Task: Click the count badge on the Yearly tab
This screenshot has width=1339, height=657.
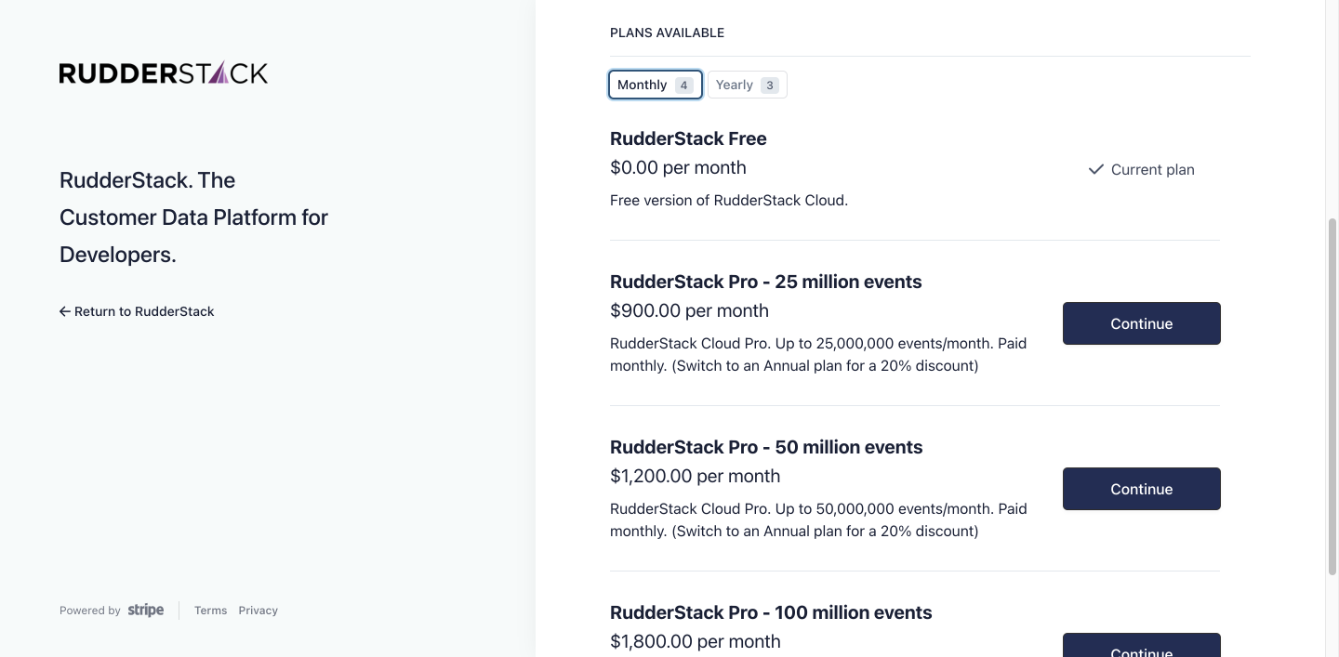Action: click(x=769, y=85)
